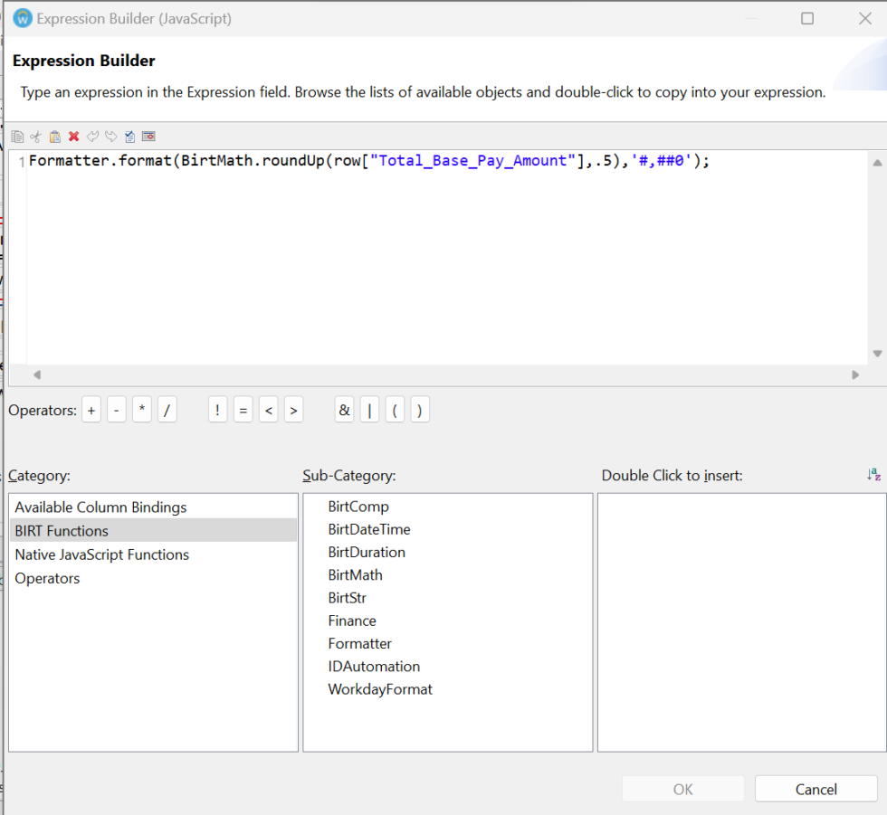Select the Copy icon in the expression toolbar
This screenshot has width=887, height=815.
tap(17, 136)
